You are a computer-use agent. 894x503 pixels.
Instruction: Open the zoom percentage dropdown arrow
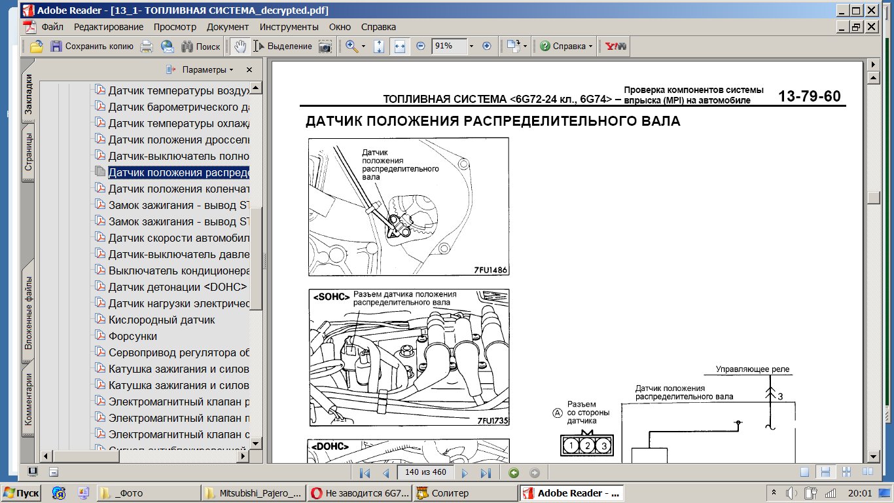(x=471, y=47)
